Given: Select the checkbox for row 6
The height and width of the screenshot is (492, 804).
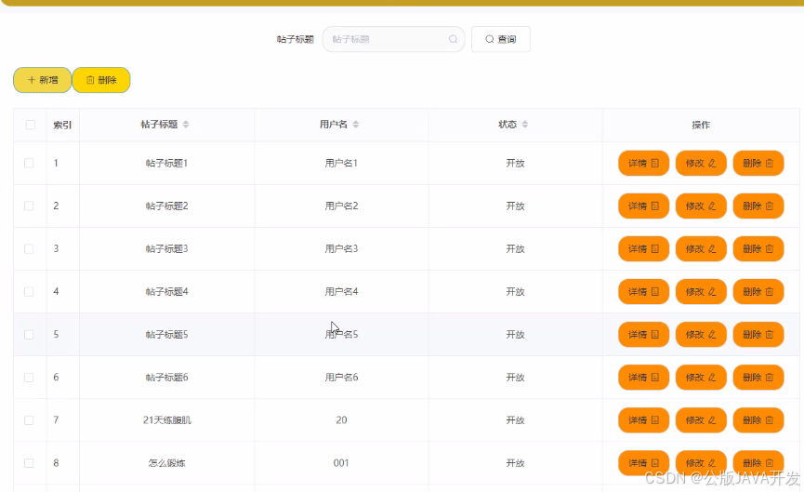Looking at the screenshot, I should coord(29,377).
